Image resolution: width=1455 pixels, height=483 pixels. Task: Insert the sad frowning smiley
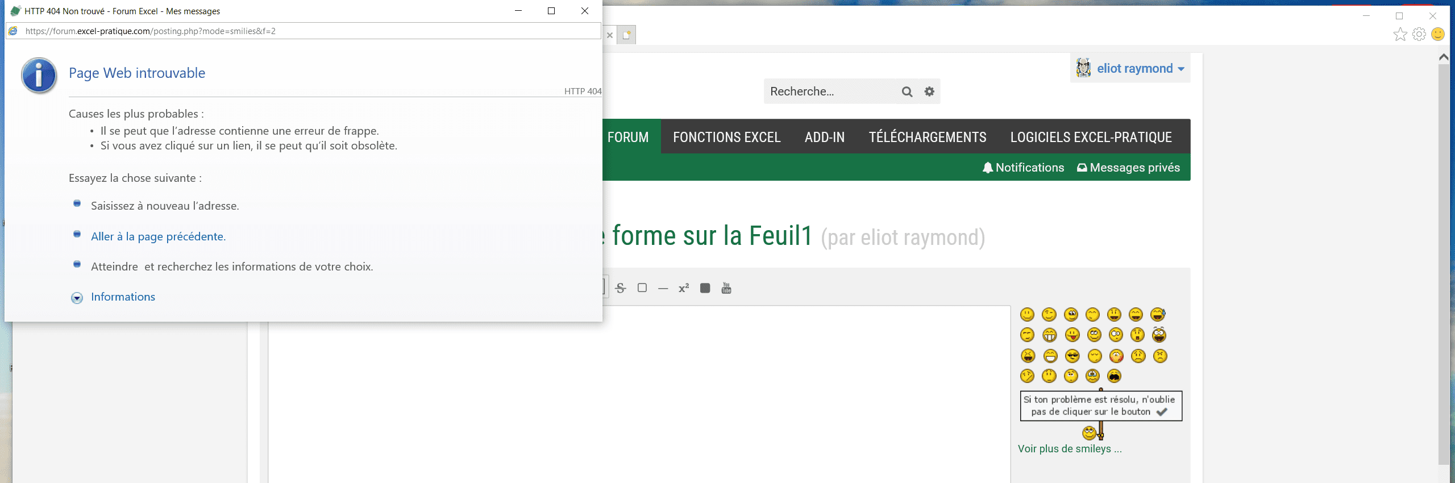(x=1138, y=356)
